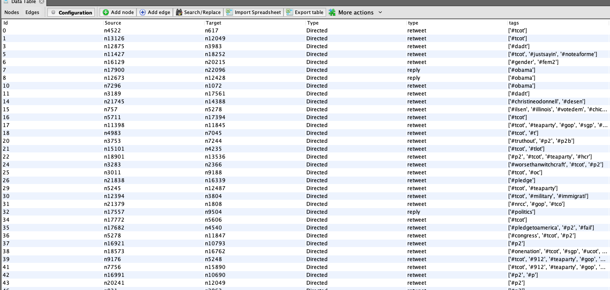Select the tags cell containing '#truthout'

541,141
